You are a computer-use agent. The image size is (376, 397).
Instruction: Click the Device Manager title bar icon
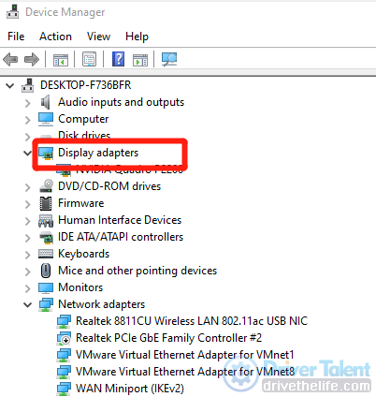point(13,12)
